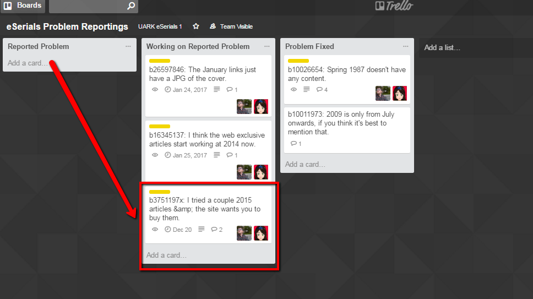The image size is (533, 299).
Task: Click description lines icon on b3751197x card
Action: coord(201,230)
